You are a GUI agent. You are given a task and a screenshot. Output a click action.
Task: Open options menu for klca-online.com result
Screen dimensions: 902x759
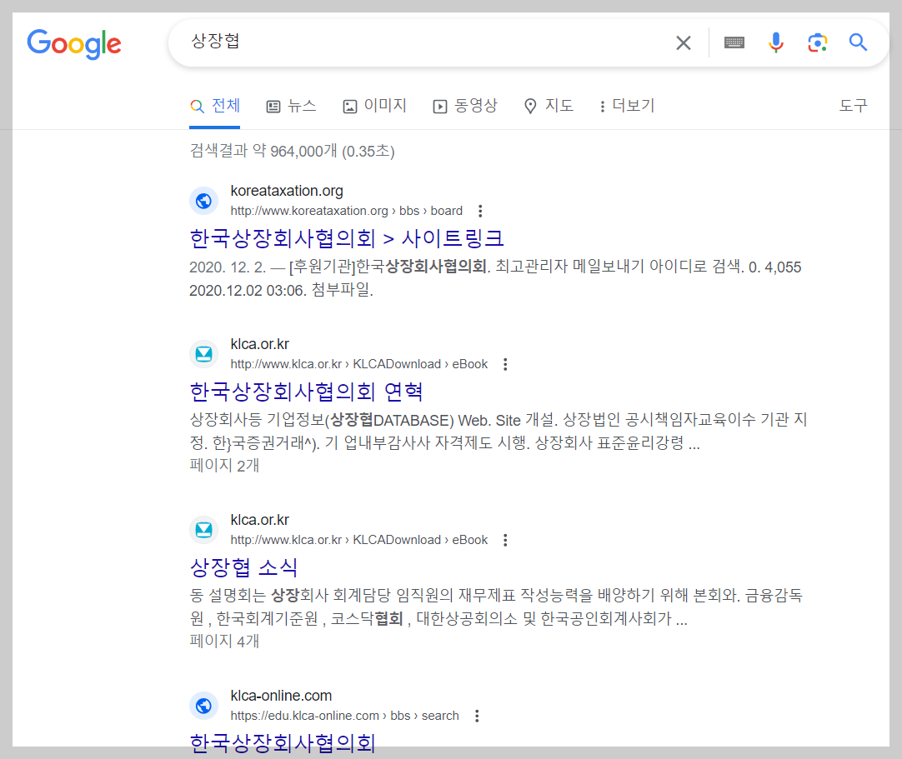tap(477, 716)
